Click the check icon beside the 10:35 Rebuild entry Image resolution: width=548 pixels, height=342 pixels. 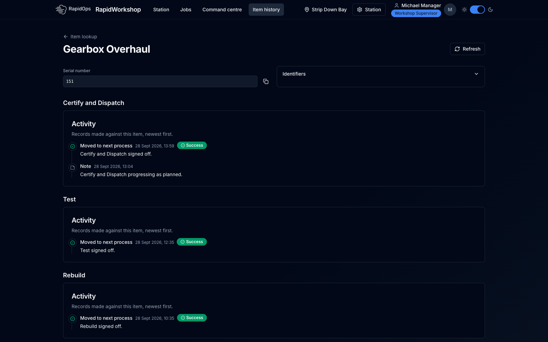tap(73, 319)
